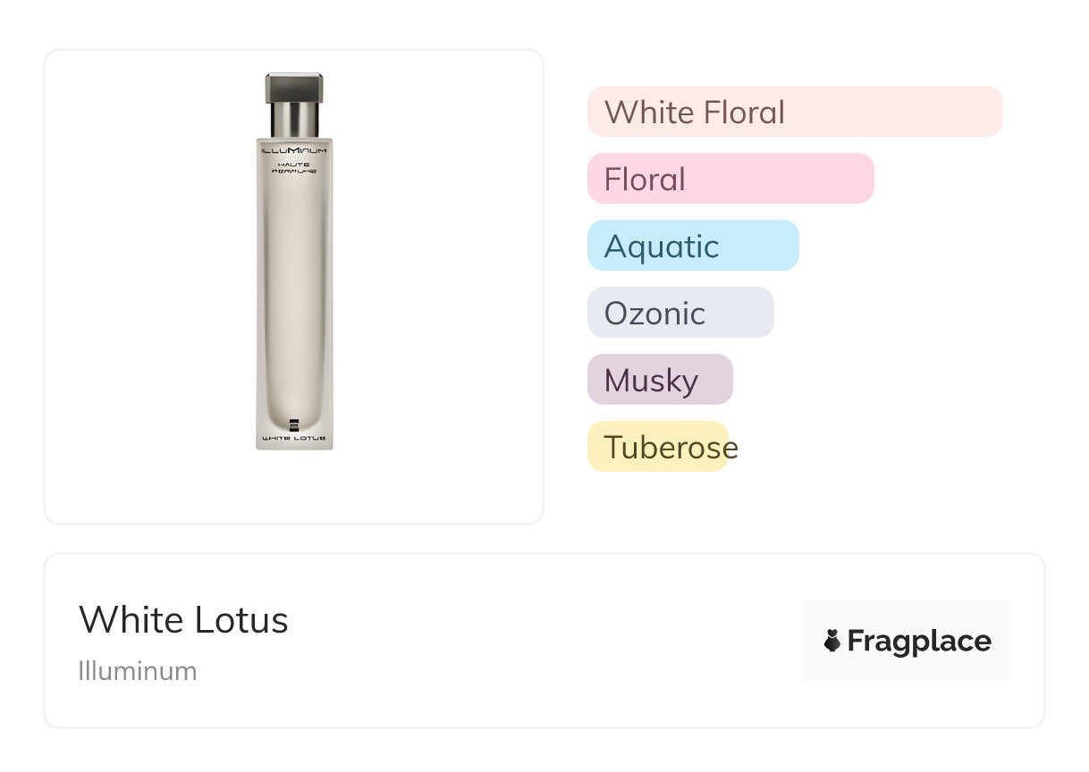Click empty space left of the bottle in the image card
Image resolution: width=1089 pixels, height=772 pixels.
pyautogui.click(x=143, y=286)
